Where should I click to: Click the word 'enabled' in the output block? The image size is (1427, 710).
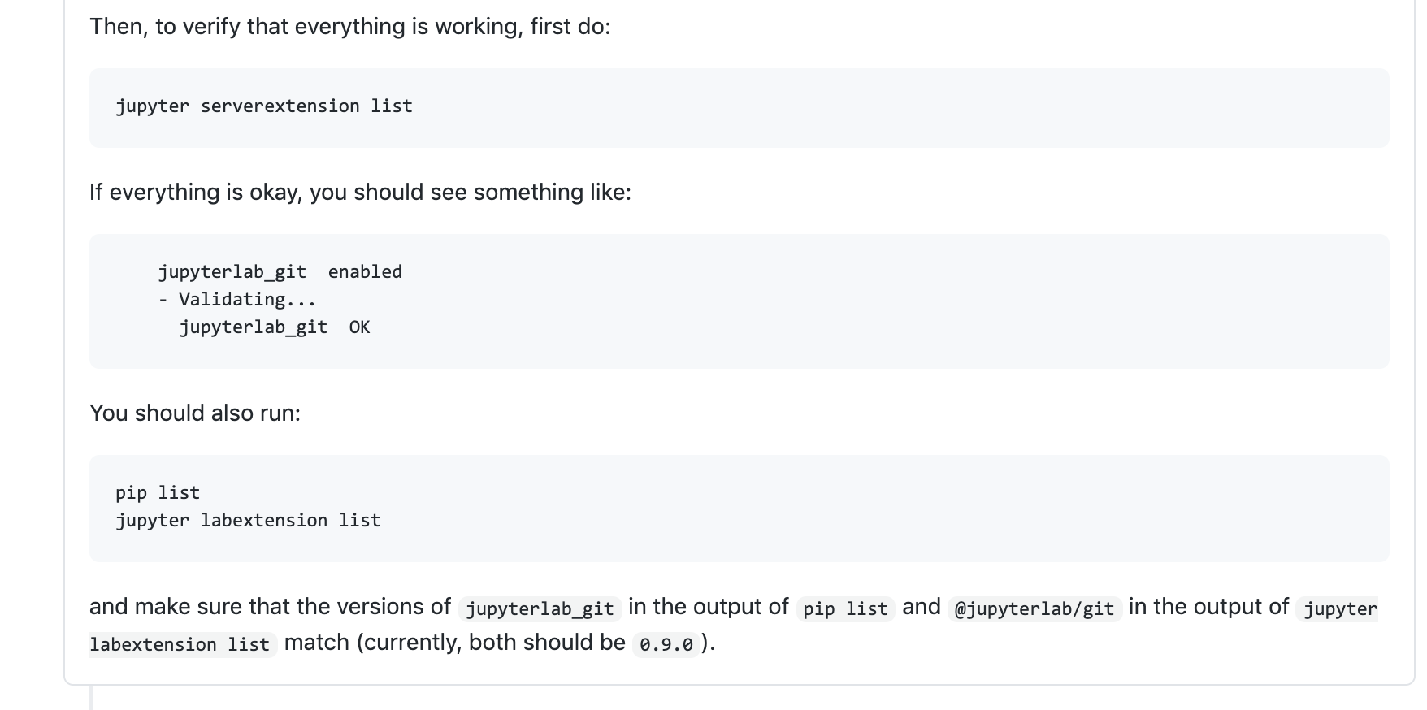365,272
